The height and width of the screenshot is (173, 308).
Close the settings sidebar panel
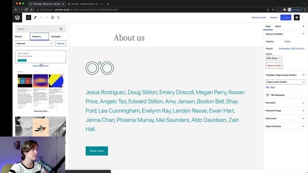303,26
